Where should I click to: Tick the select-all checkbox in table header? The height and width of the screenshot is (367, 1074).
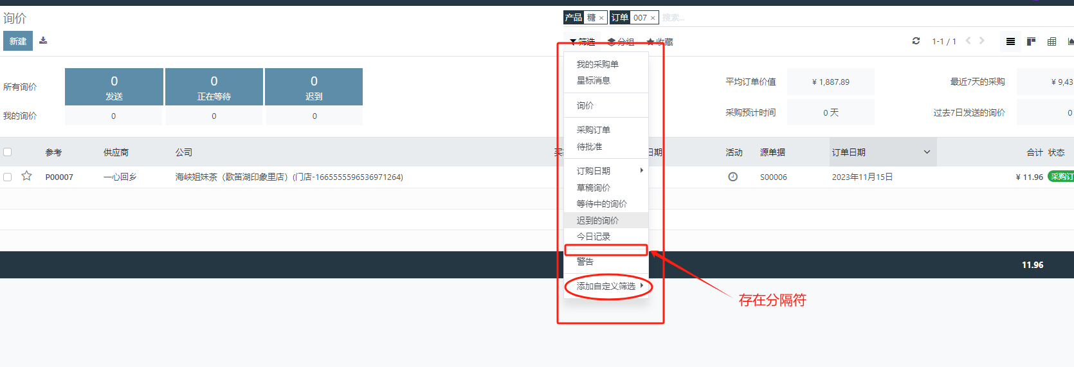[8, 152]
